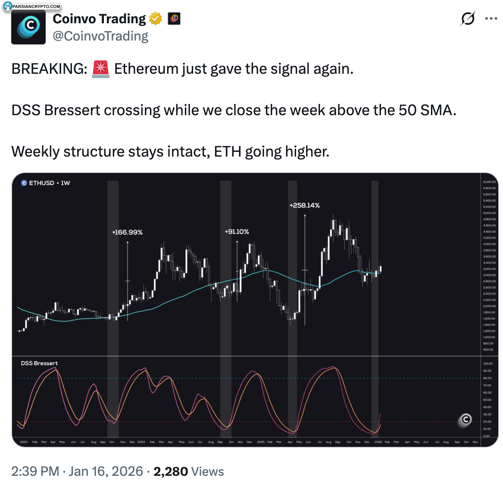The height and width of the screenshot is (487, 503).
Task: Click the DSS Bressert indicator label
Action: [x=39, y=363]
